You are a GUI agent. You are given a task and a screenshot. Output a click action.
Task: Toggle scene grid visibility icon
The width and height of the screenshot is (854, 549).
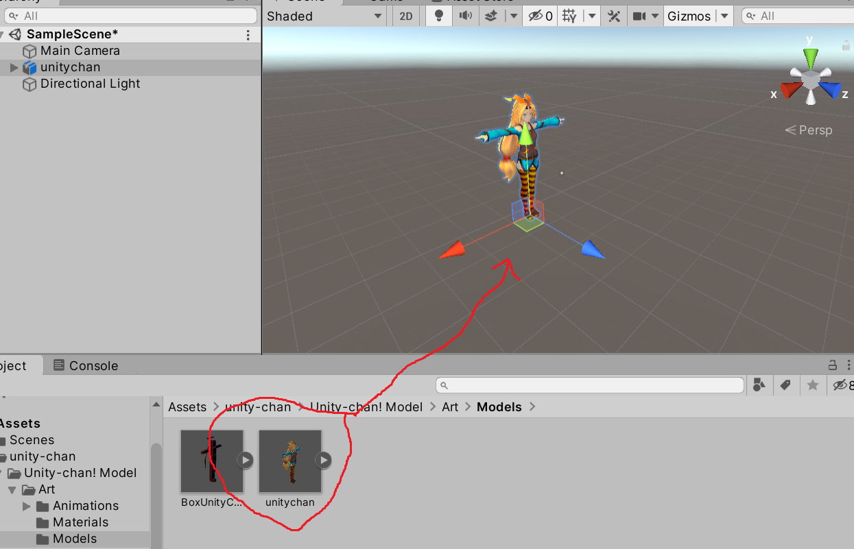(569, 16)
